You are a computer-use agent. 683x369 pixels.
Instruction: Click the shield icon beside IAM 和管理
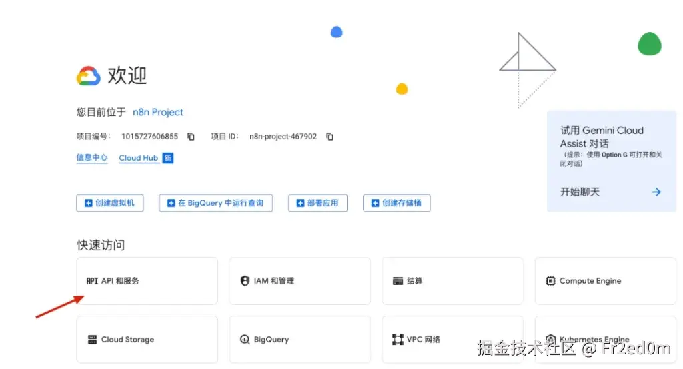(245, 281)
